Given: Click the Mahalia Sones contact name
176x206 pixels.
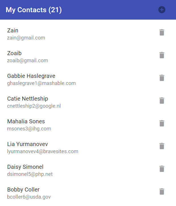Looking at the screenshot, I should [26, 121].
